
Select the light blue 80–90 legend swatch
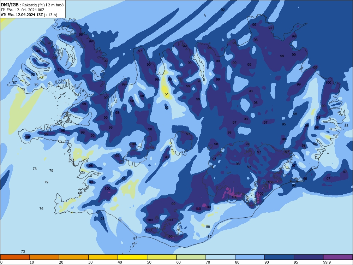coord(250,257)
